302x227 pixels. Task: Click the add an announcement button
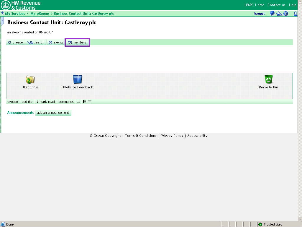coord(53,113)
